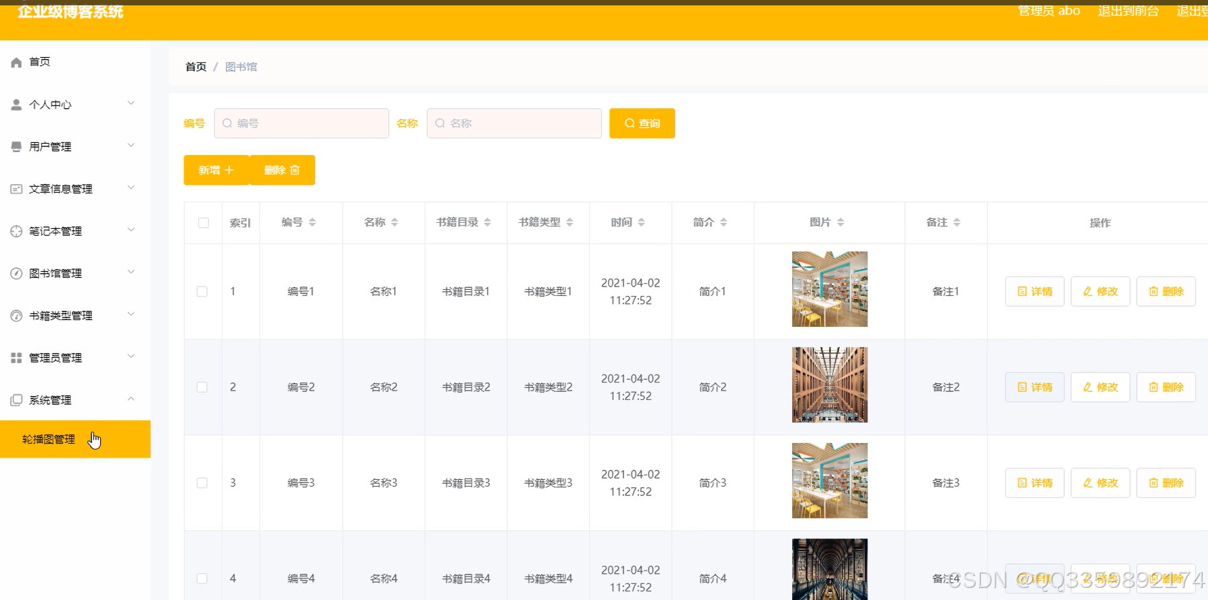1208x600 pixels.
Task: Click 删除 for row 编号3
Action: click(x=1166, y=483)
